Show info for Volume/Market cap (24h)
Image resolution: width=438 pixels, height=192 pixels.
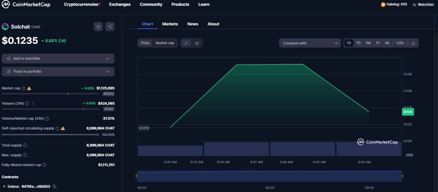tap(47, 119)
